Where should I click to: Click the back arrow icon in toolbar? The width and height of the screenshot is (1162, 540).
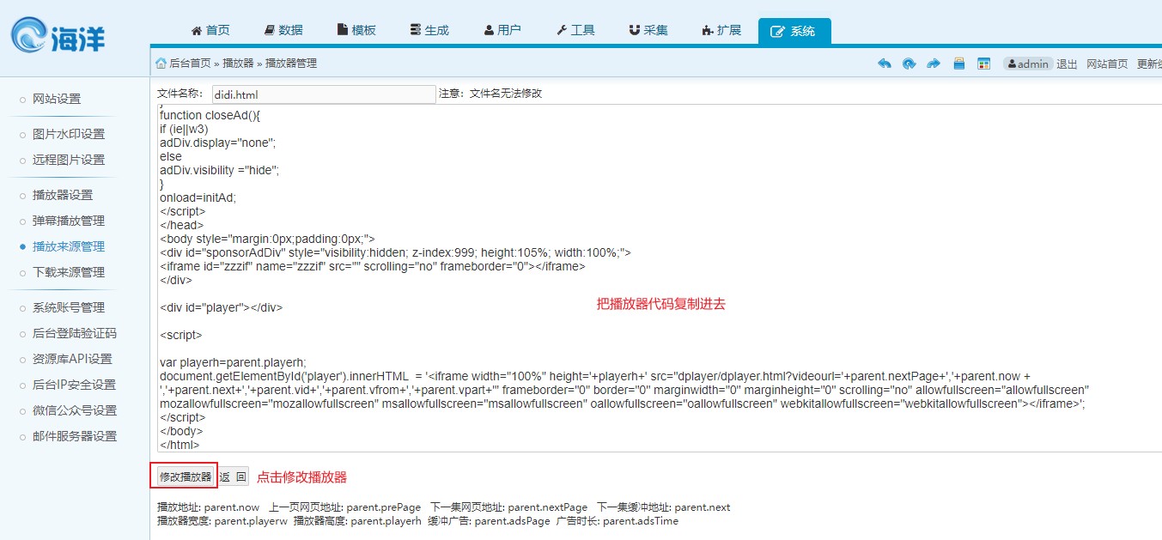tap(884, 64)
